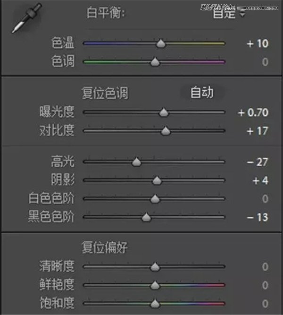Click the 自动 auto tone button
Screen dimensions: 283x315
click(x=202, y=93)
